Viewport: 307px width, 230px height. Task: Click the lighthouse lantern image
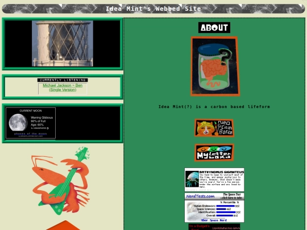tap(63, 43)
